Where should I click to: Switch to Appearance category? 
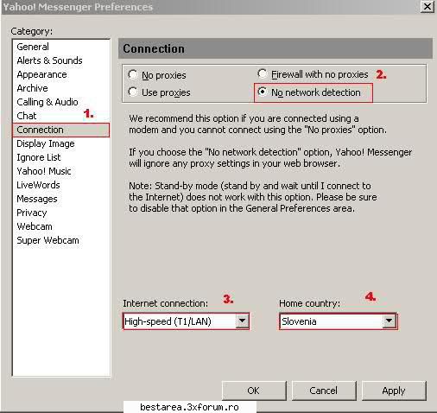click(x=61, y=74)
